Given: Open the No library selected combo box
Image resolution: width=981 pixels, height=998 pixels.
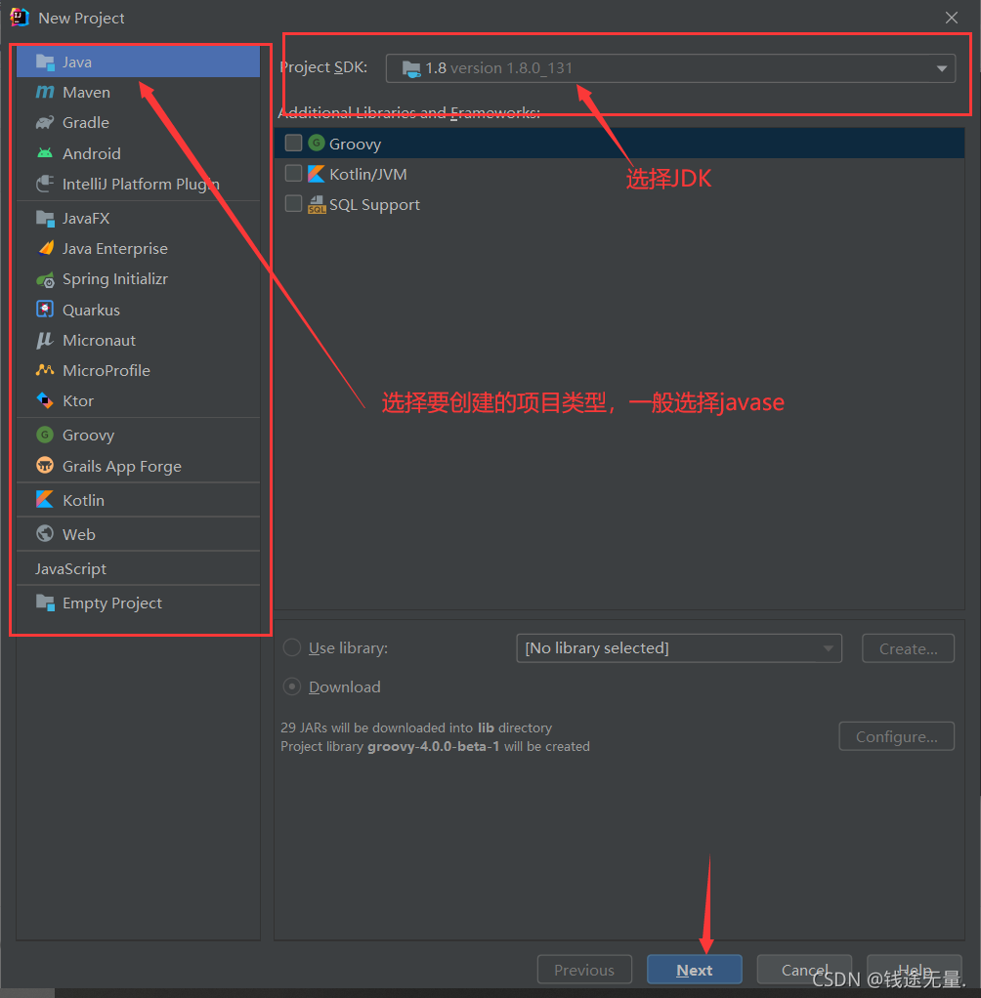Looking at the screenshot, I should 679,648.
